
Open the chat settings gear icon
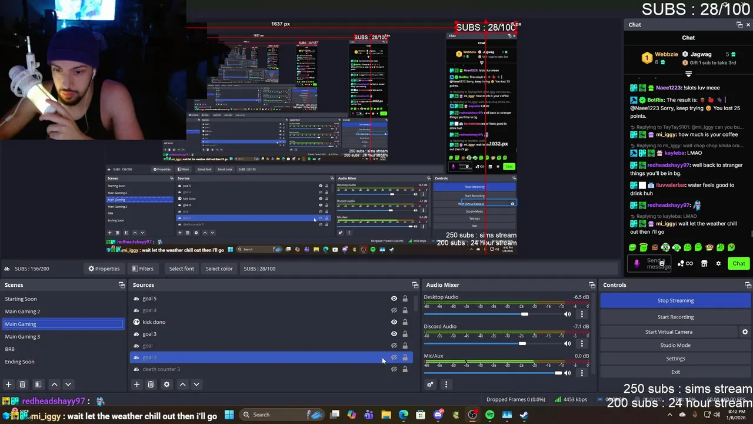coord(718,264)
